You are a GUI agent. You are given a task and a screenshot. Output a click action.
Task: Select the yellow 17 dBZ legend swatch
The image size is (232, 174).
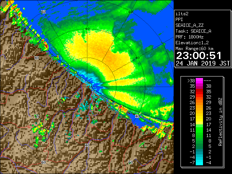199,119
